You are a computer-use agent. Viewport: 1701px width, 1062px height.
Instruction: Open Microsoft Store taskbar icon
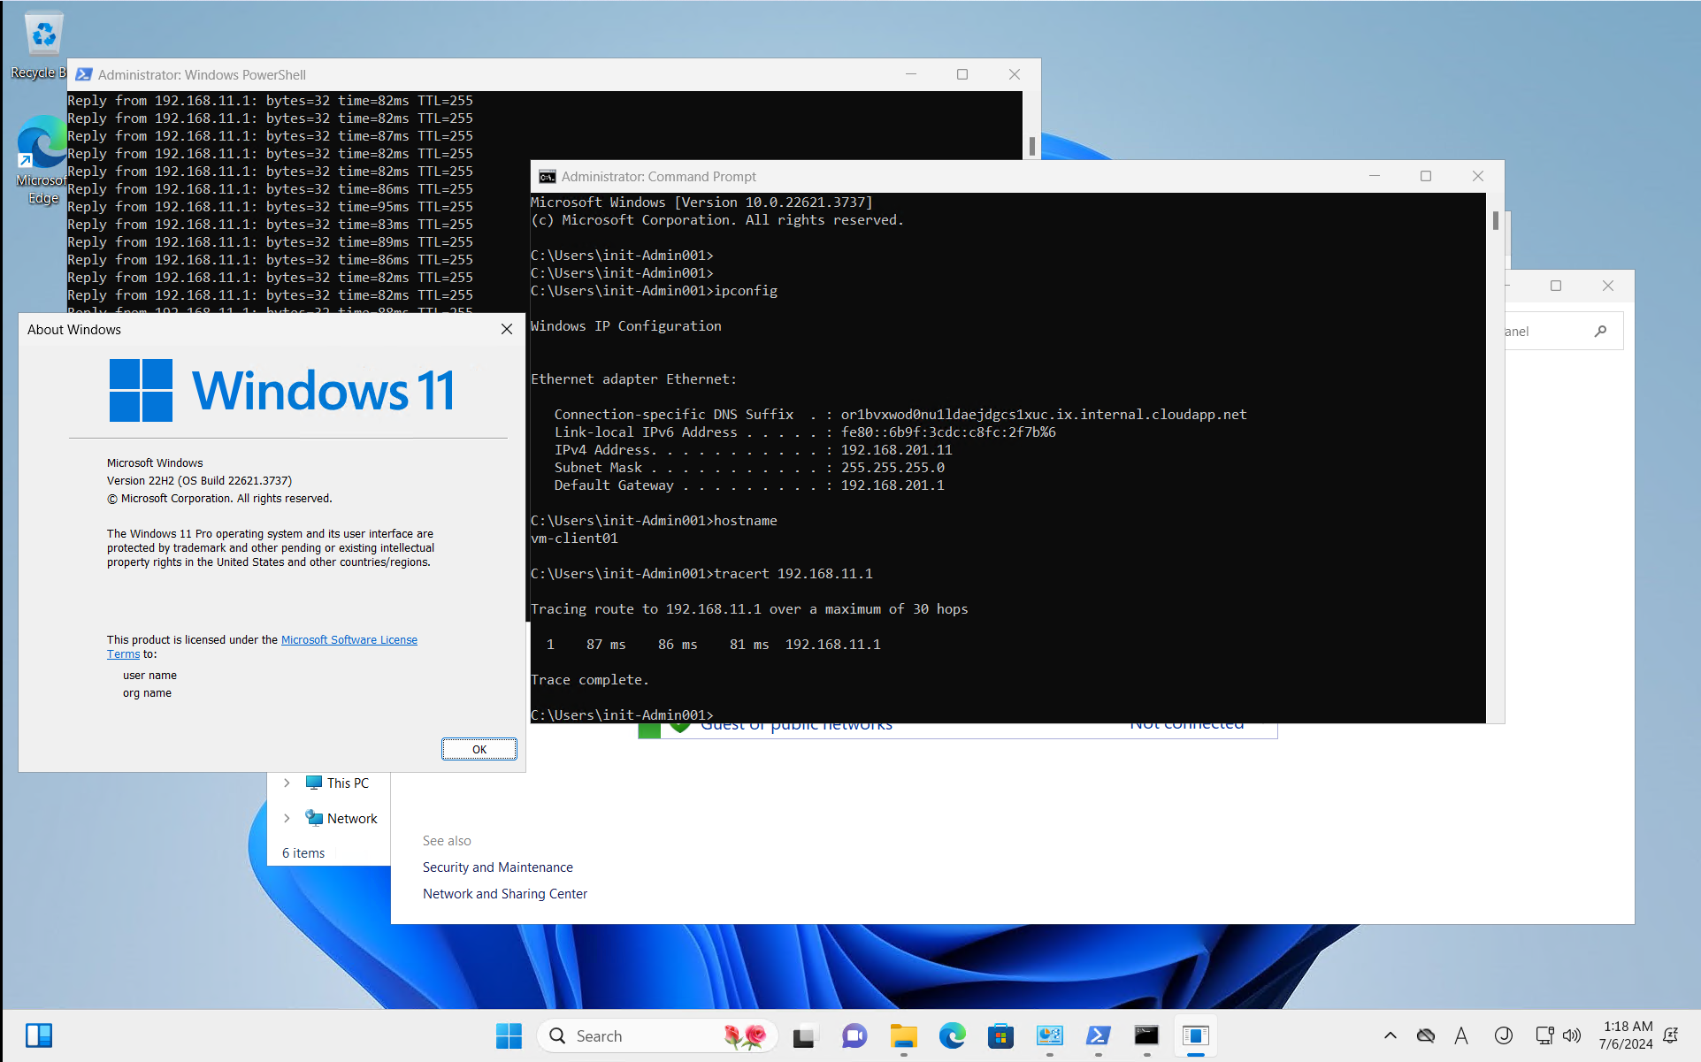pyautogui.click(x=1000, y=1035)
